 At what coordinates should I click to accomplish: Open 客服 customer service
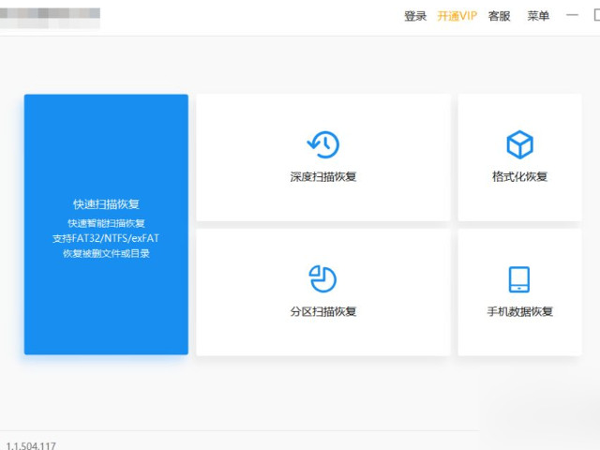[x=500, y=16]
